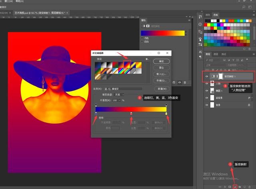Open the Brush panel icon in side strip
256x189 pixels.
[x=200, y=39]
